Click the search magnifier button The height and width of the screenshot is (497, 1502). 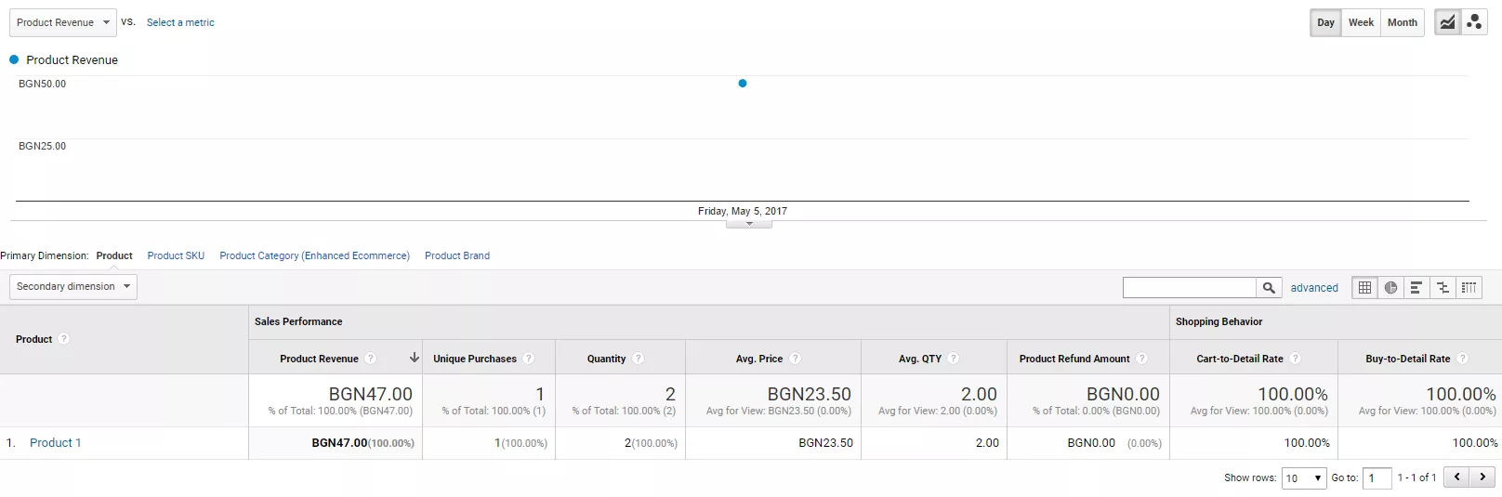point(1269,288)
